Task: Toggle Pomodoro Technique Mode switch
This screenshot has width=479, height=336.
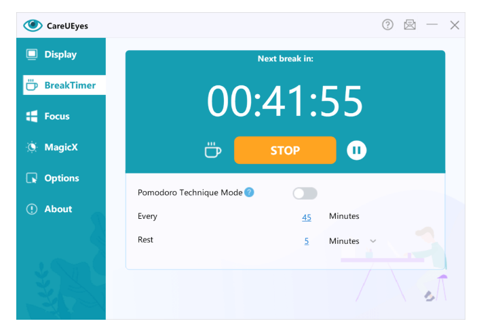Action: pos(305,193)
